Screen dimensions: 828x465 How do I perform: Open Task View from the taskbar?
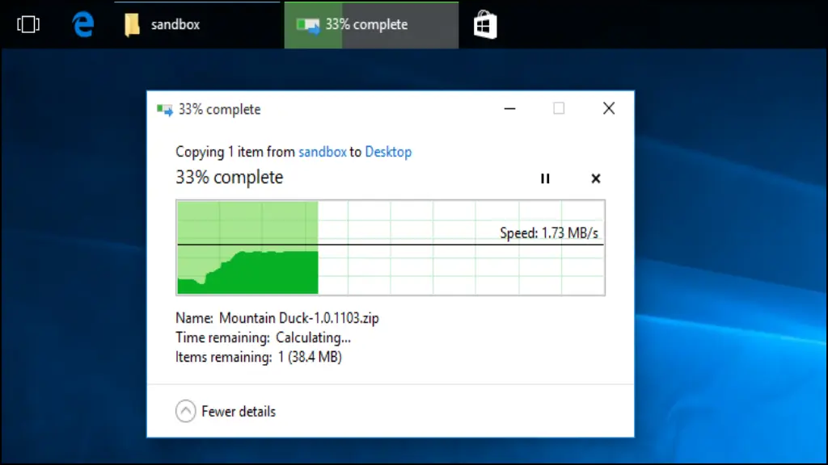tap(28, 24)
